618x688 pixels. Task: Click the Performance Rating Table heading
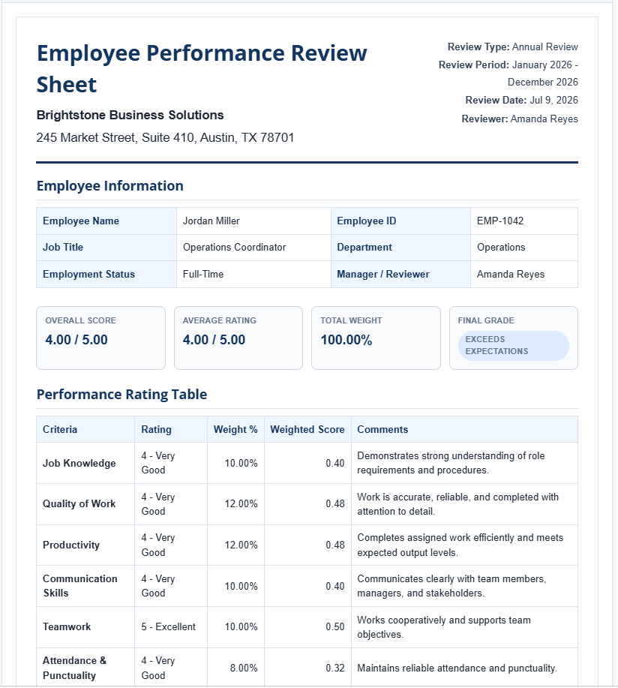tap(122, 394)
